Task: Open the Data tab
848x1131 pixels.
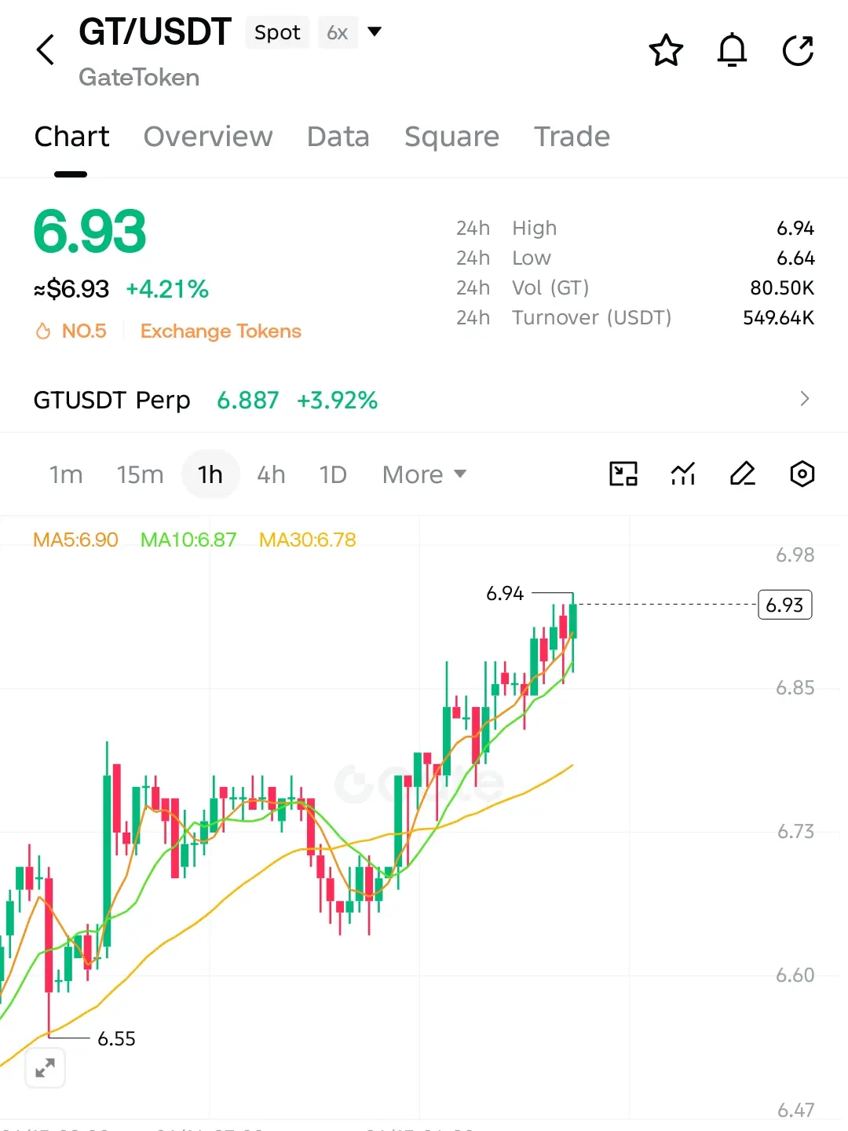Action: 338,137
